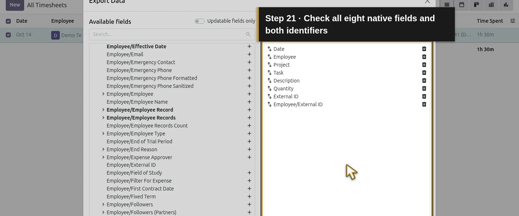This screenshot has width=519, height=216.
Task: Add Employee/End of Trial Period plus
Action: coord(249,141)
